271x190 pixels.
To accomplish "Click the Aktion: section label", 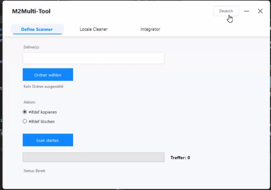I will tap(29, 102).
